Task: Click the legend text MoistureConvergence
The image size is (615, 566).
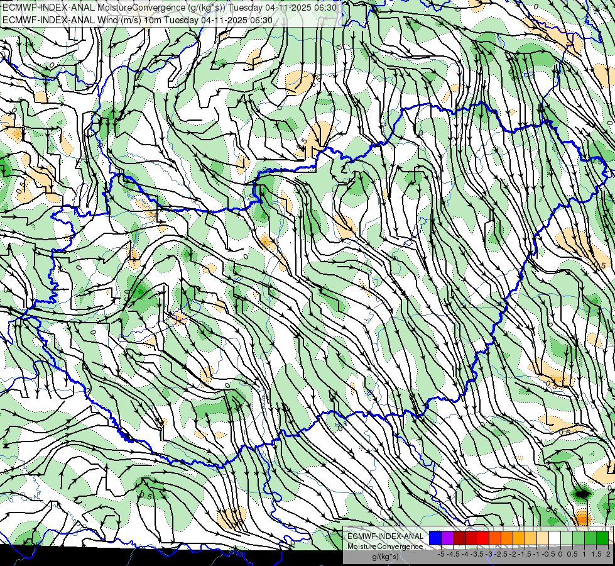Action: pyautogui.click(x=385, y=547)
